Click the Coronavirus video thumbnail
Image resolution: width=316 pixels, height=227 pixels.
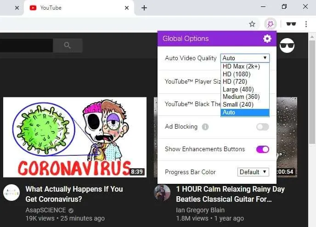tap(75, 137)
